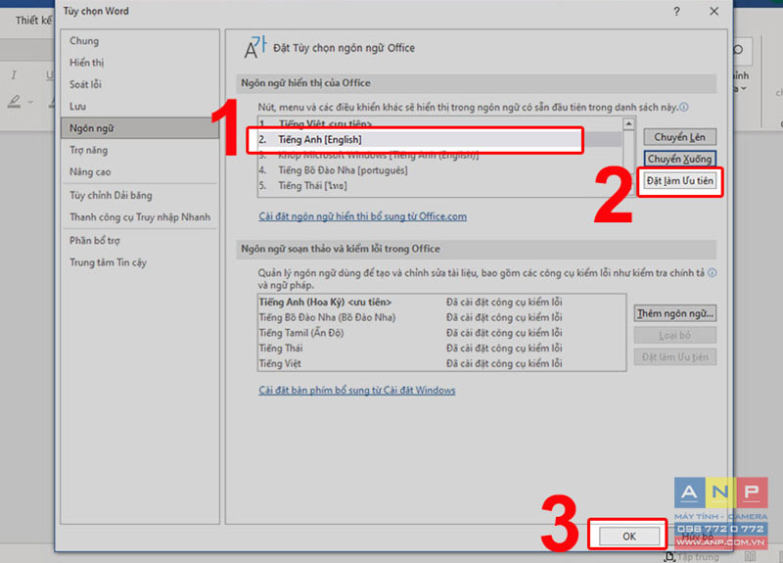Click the Loại bỏ button
The image size is (783, 563).
click(675, 336)
